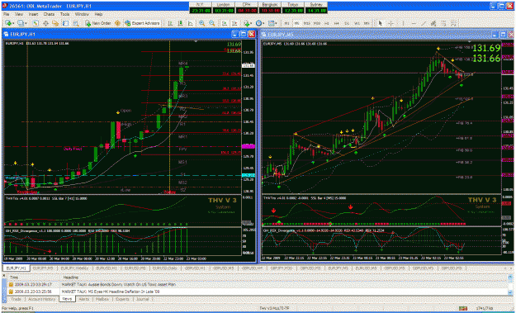516x313 pixels.
Task: Open the Window menu
Action: click(x=82, y=15)
